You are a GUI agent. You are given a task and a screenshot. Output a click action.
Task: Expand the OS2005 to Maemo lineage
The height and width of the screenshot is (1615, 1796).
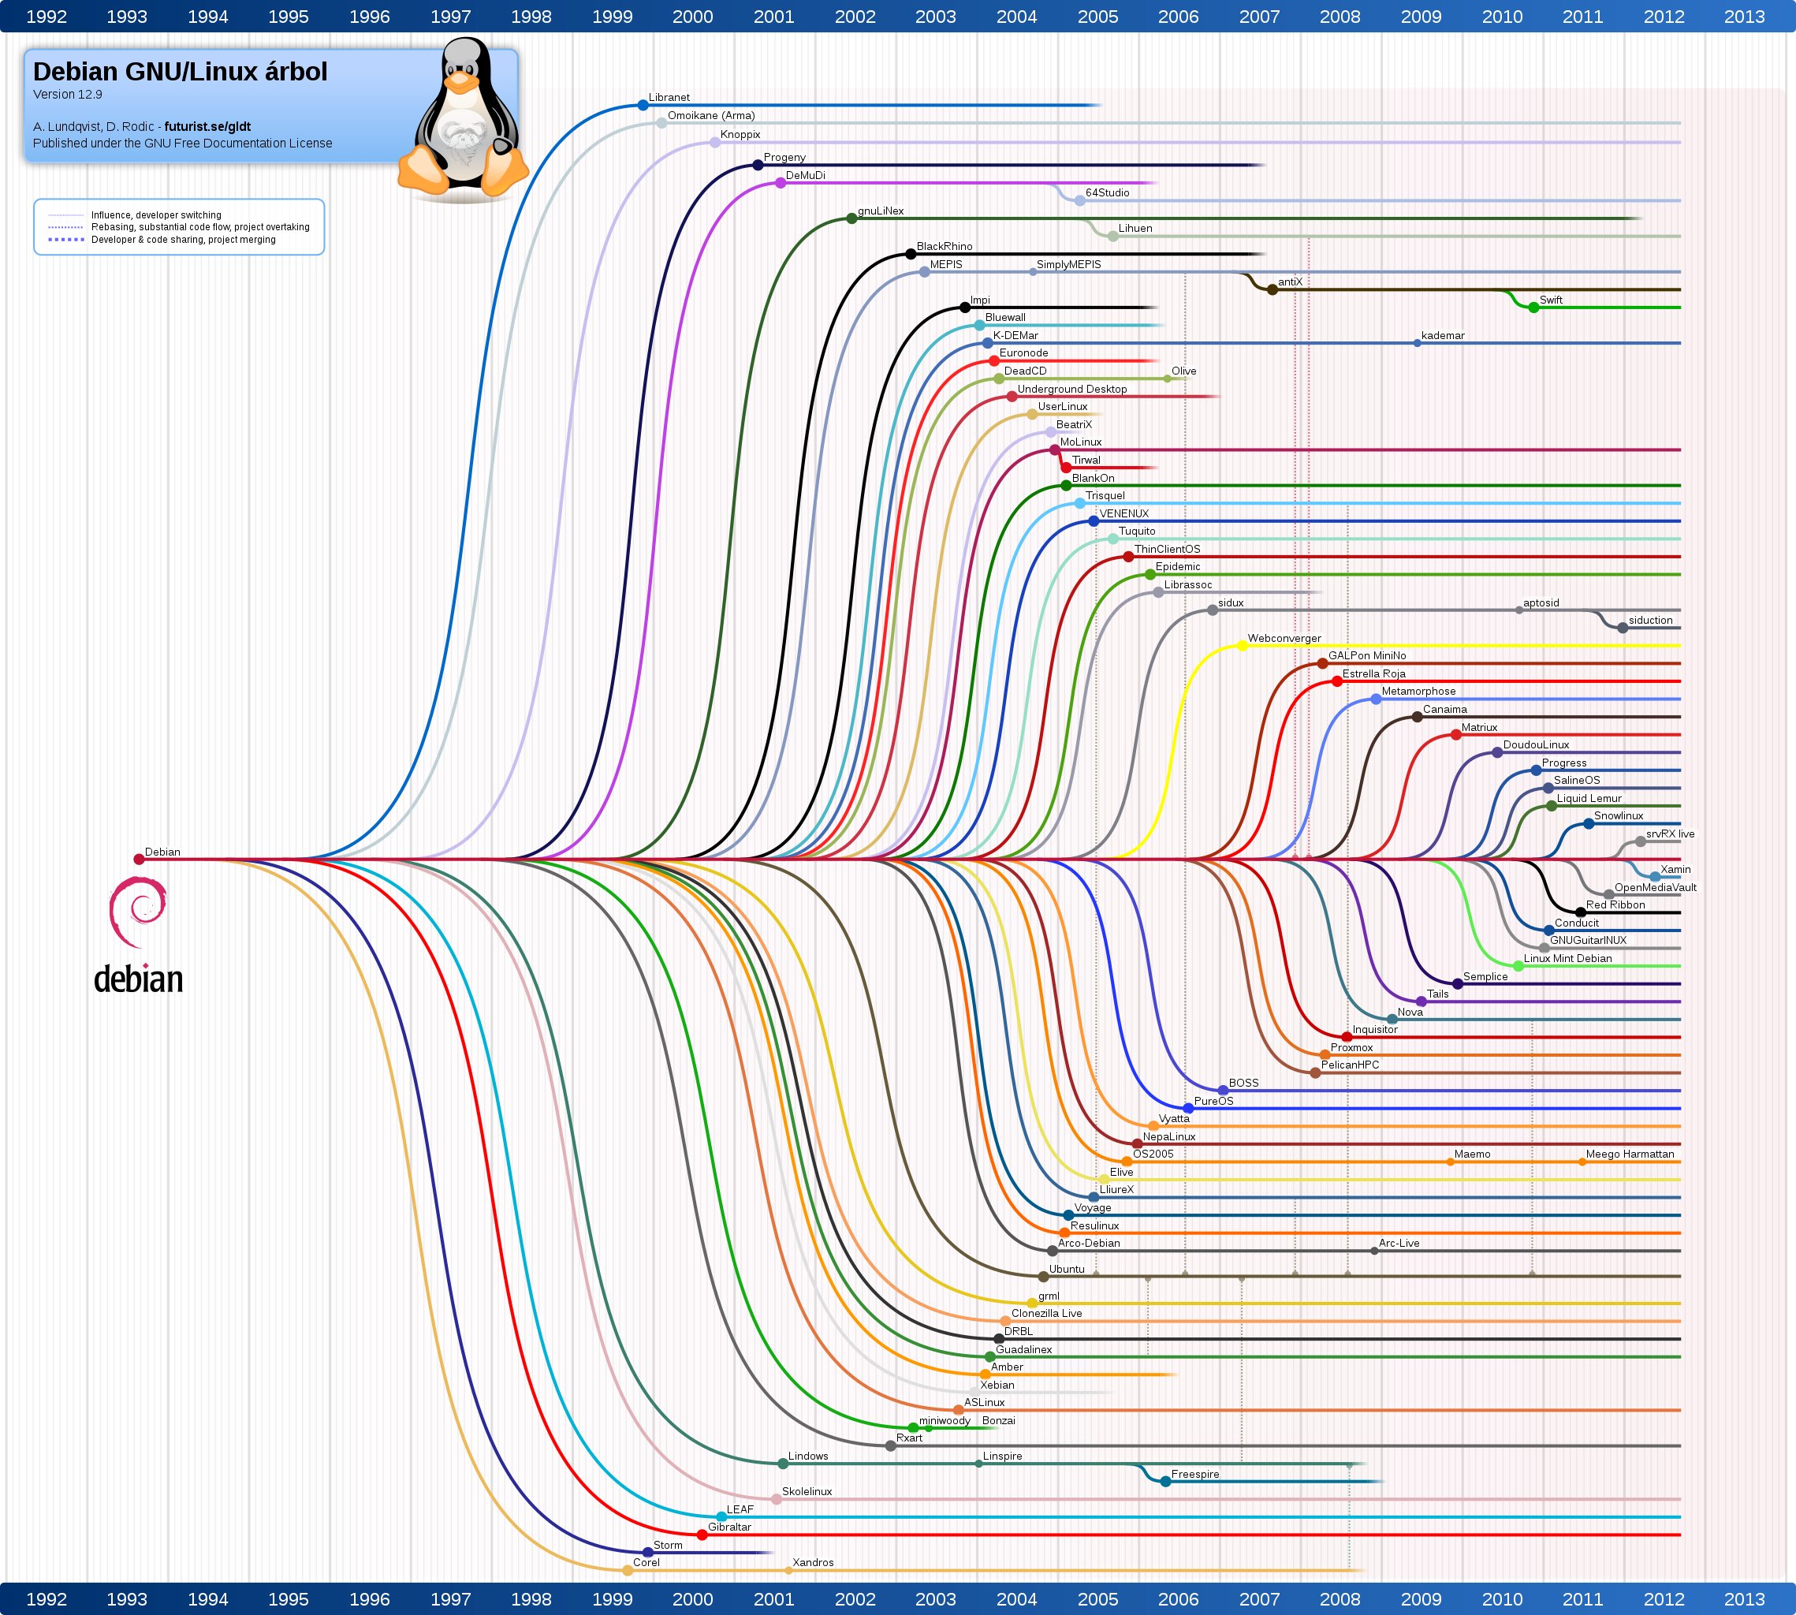[x=1287, y=1162]
